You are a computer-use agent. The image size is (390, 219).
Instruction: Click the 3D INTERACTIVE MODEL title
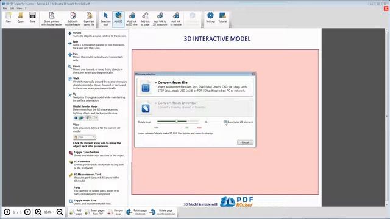pos(217,39)
